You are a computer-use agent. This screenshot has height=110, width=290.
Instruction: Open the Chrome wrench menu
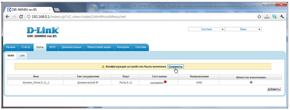[282, 17]
